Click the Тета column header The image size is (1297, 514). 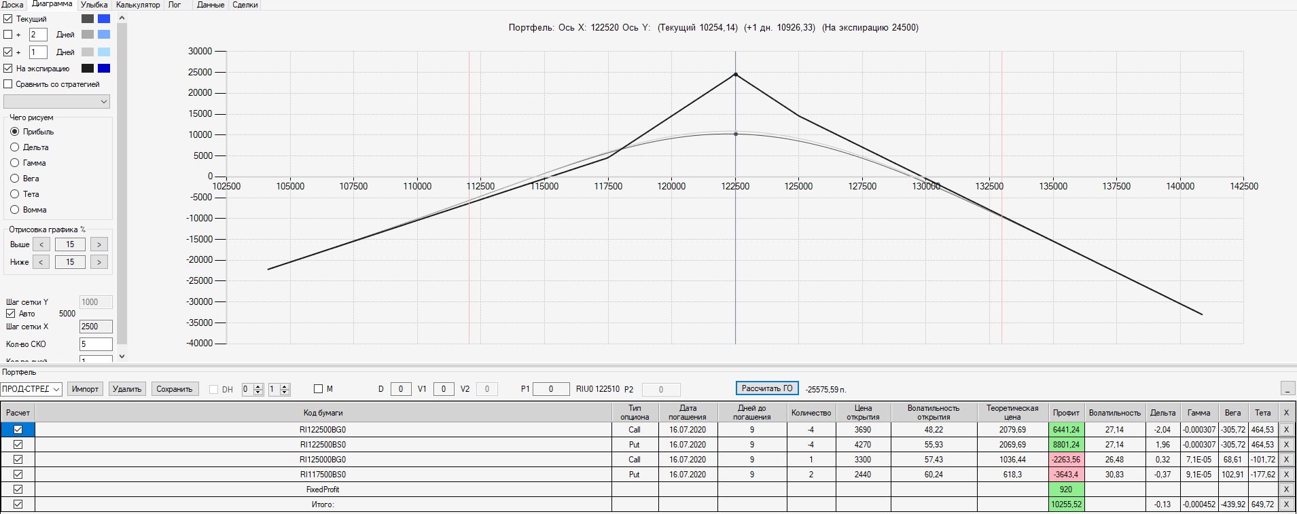(1263, 413)
